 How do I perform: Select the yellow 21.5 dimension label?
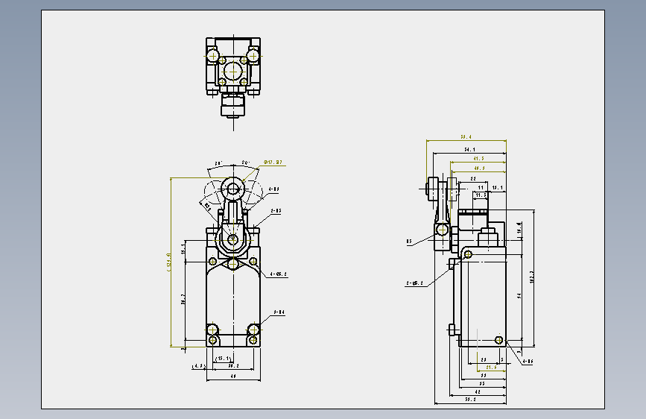coord(491,367)
